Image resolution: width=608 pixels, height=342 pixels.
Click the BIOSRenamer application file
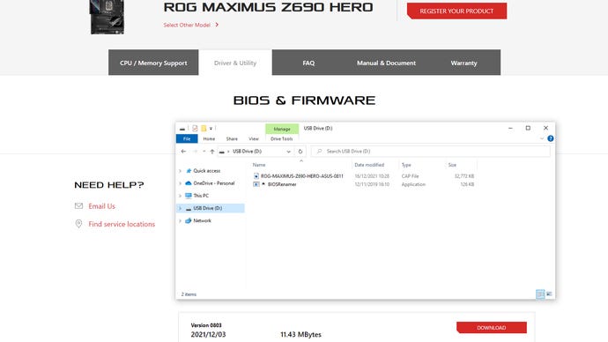click(x=282, y=184)
